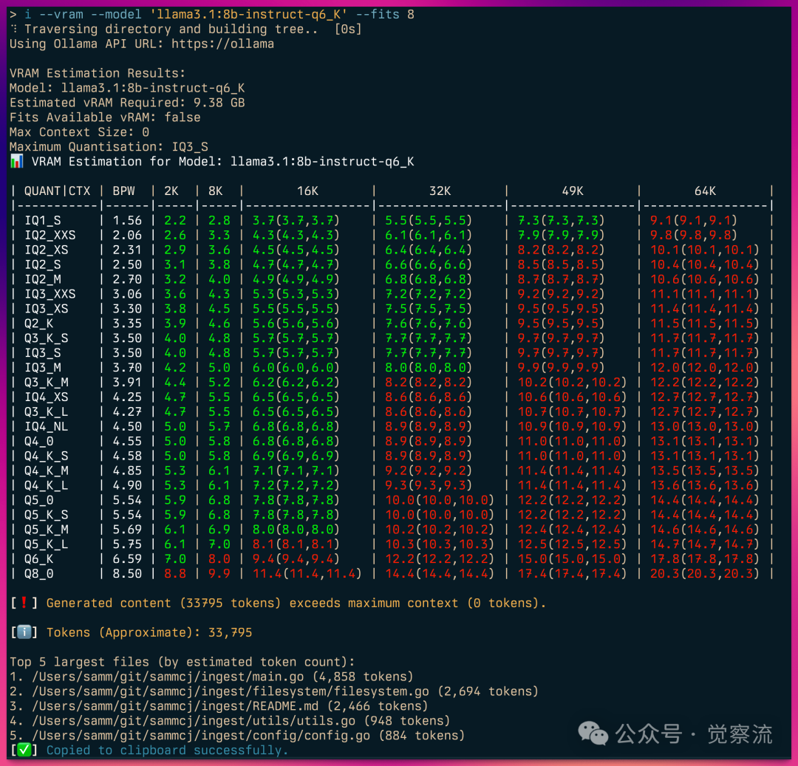This screenshot has width=798, height=766.
Task: Click the IQ4_NL row label
Action: [x=47, y=427]
